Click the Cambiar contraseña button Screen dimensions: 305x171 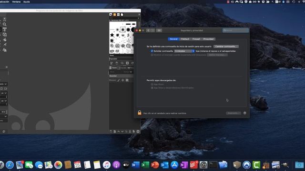(x=226, y=47)
